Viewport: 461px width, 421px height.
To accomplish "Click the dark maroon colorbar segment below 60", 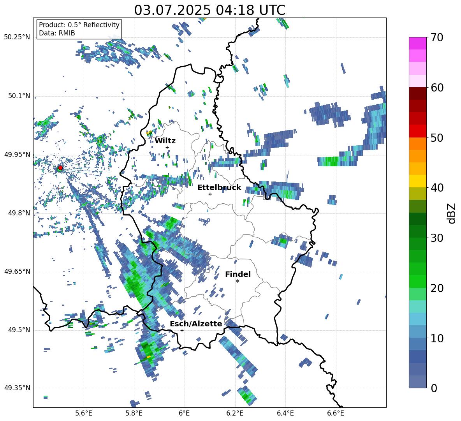I will (417, 93).
